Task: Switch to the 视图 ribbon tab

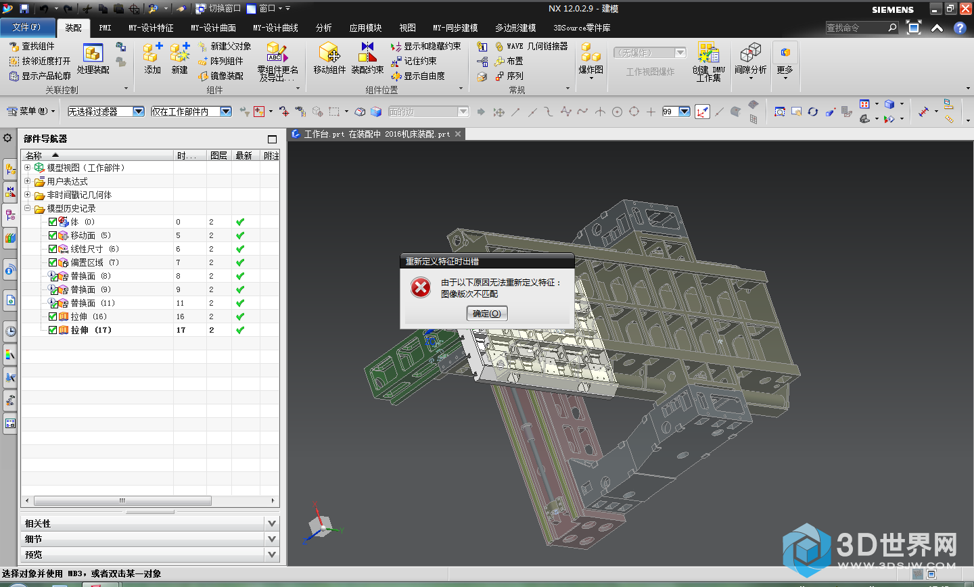Action: click(407, 28)
